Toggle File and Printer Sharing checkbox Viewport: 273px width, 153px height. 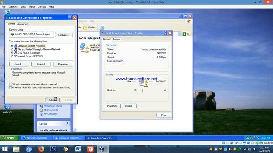[x=12, y=49]
